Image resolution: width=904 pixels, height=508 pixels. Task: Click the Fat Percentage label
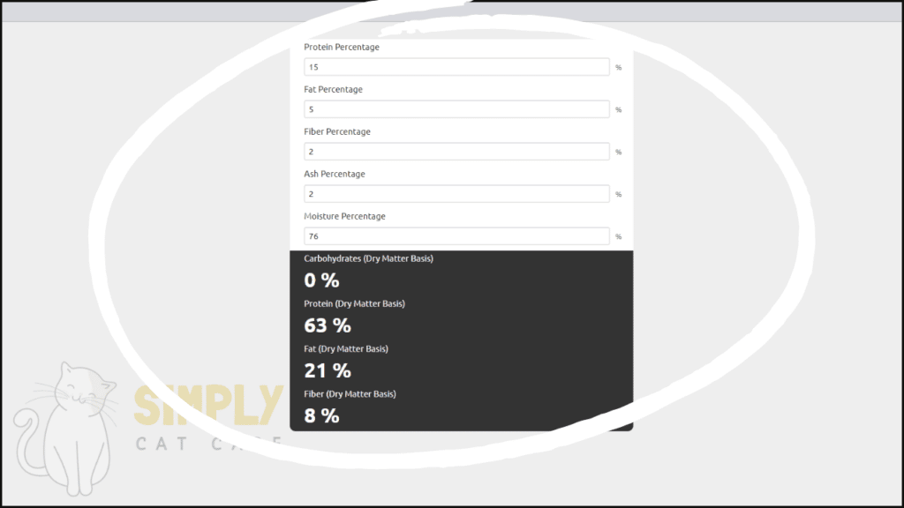coord(333,89)
